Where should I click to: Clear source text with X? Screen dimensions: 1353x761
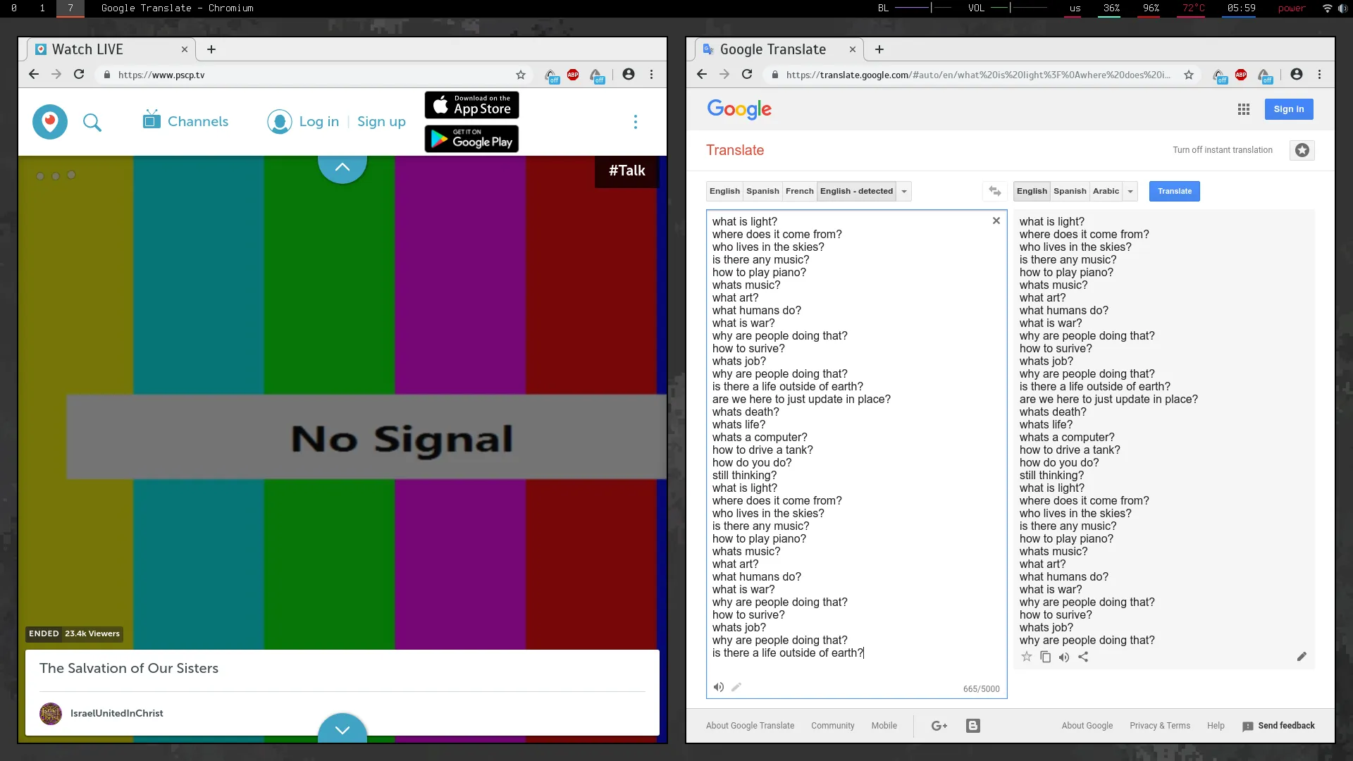tap(996, 221)
